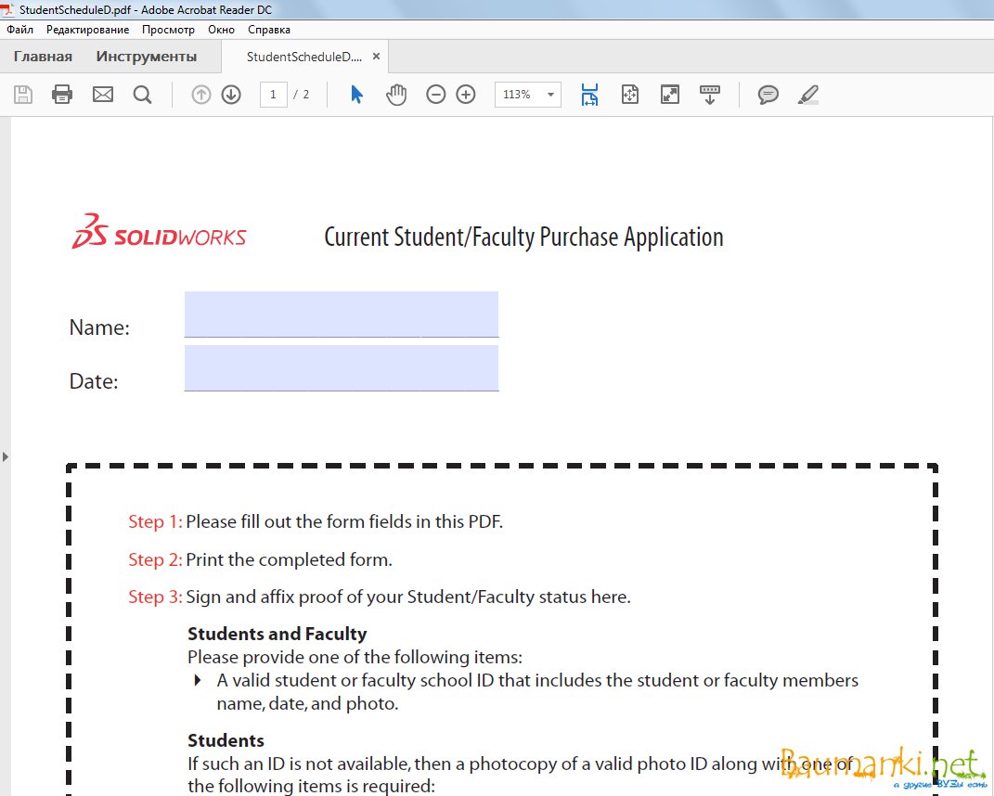Zoom in with the plus button
This screenshot has width=994, height=796.
coord(466,95)
